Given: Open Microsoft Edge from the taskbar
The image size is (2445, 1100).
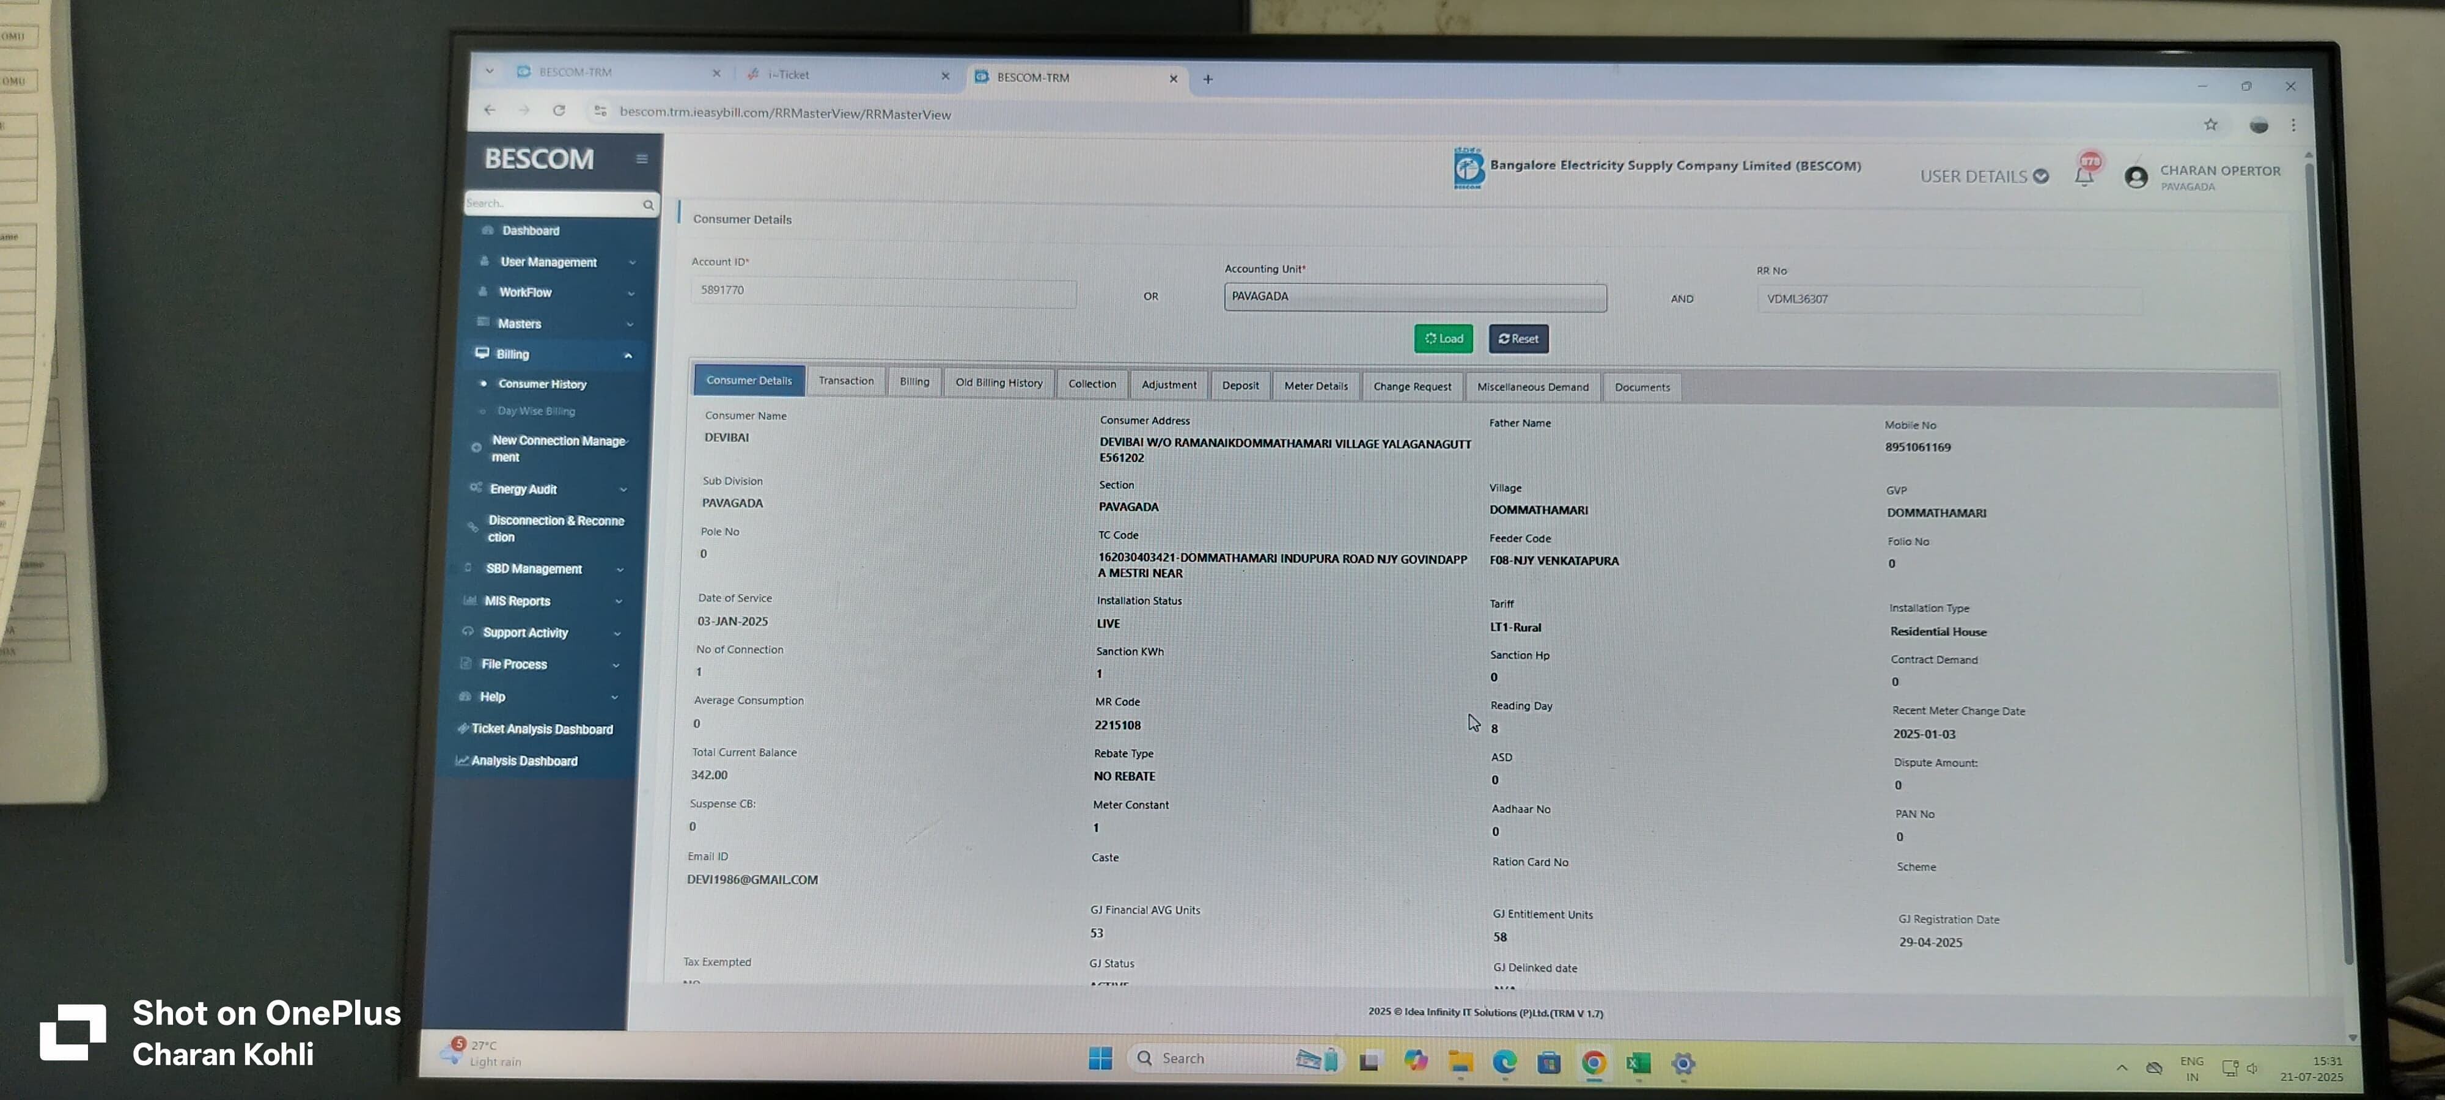Looking at the screenshot, I should click(x=1504, y=1062).
